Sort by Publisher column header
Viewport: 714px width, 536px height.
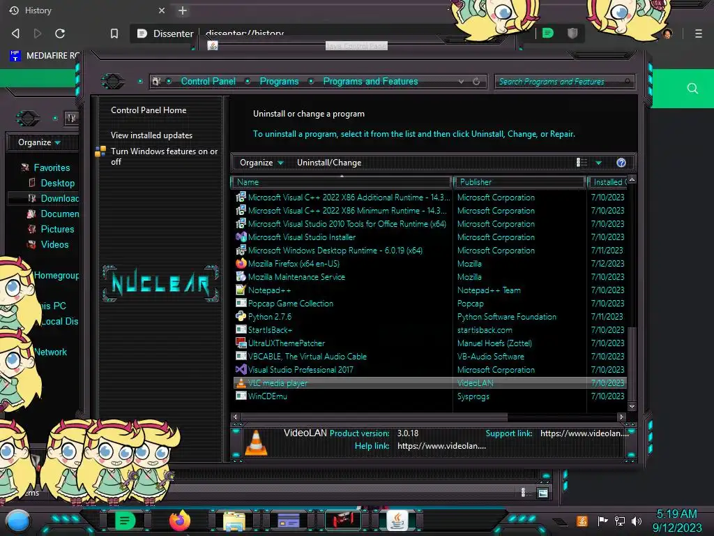click(x=519, y=182)
